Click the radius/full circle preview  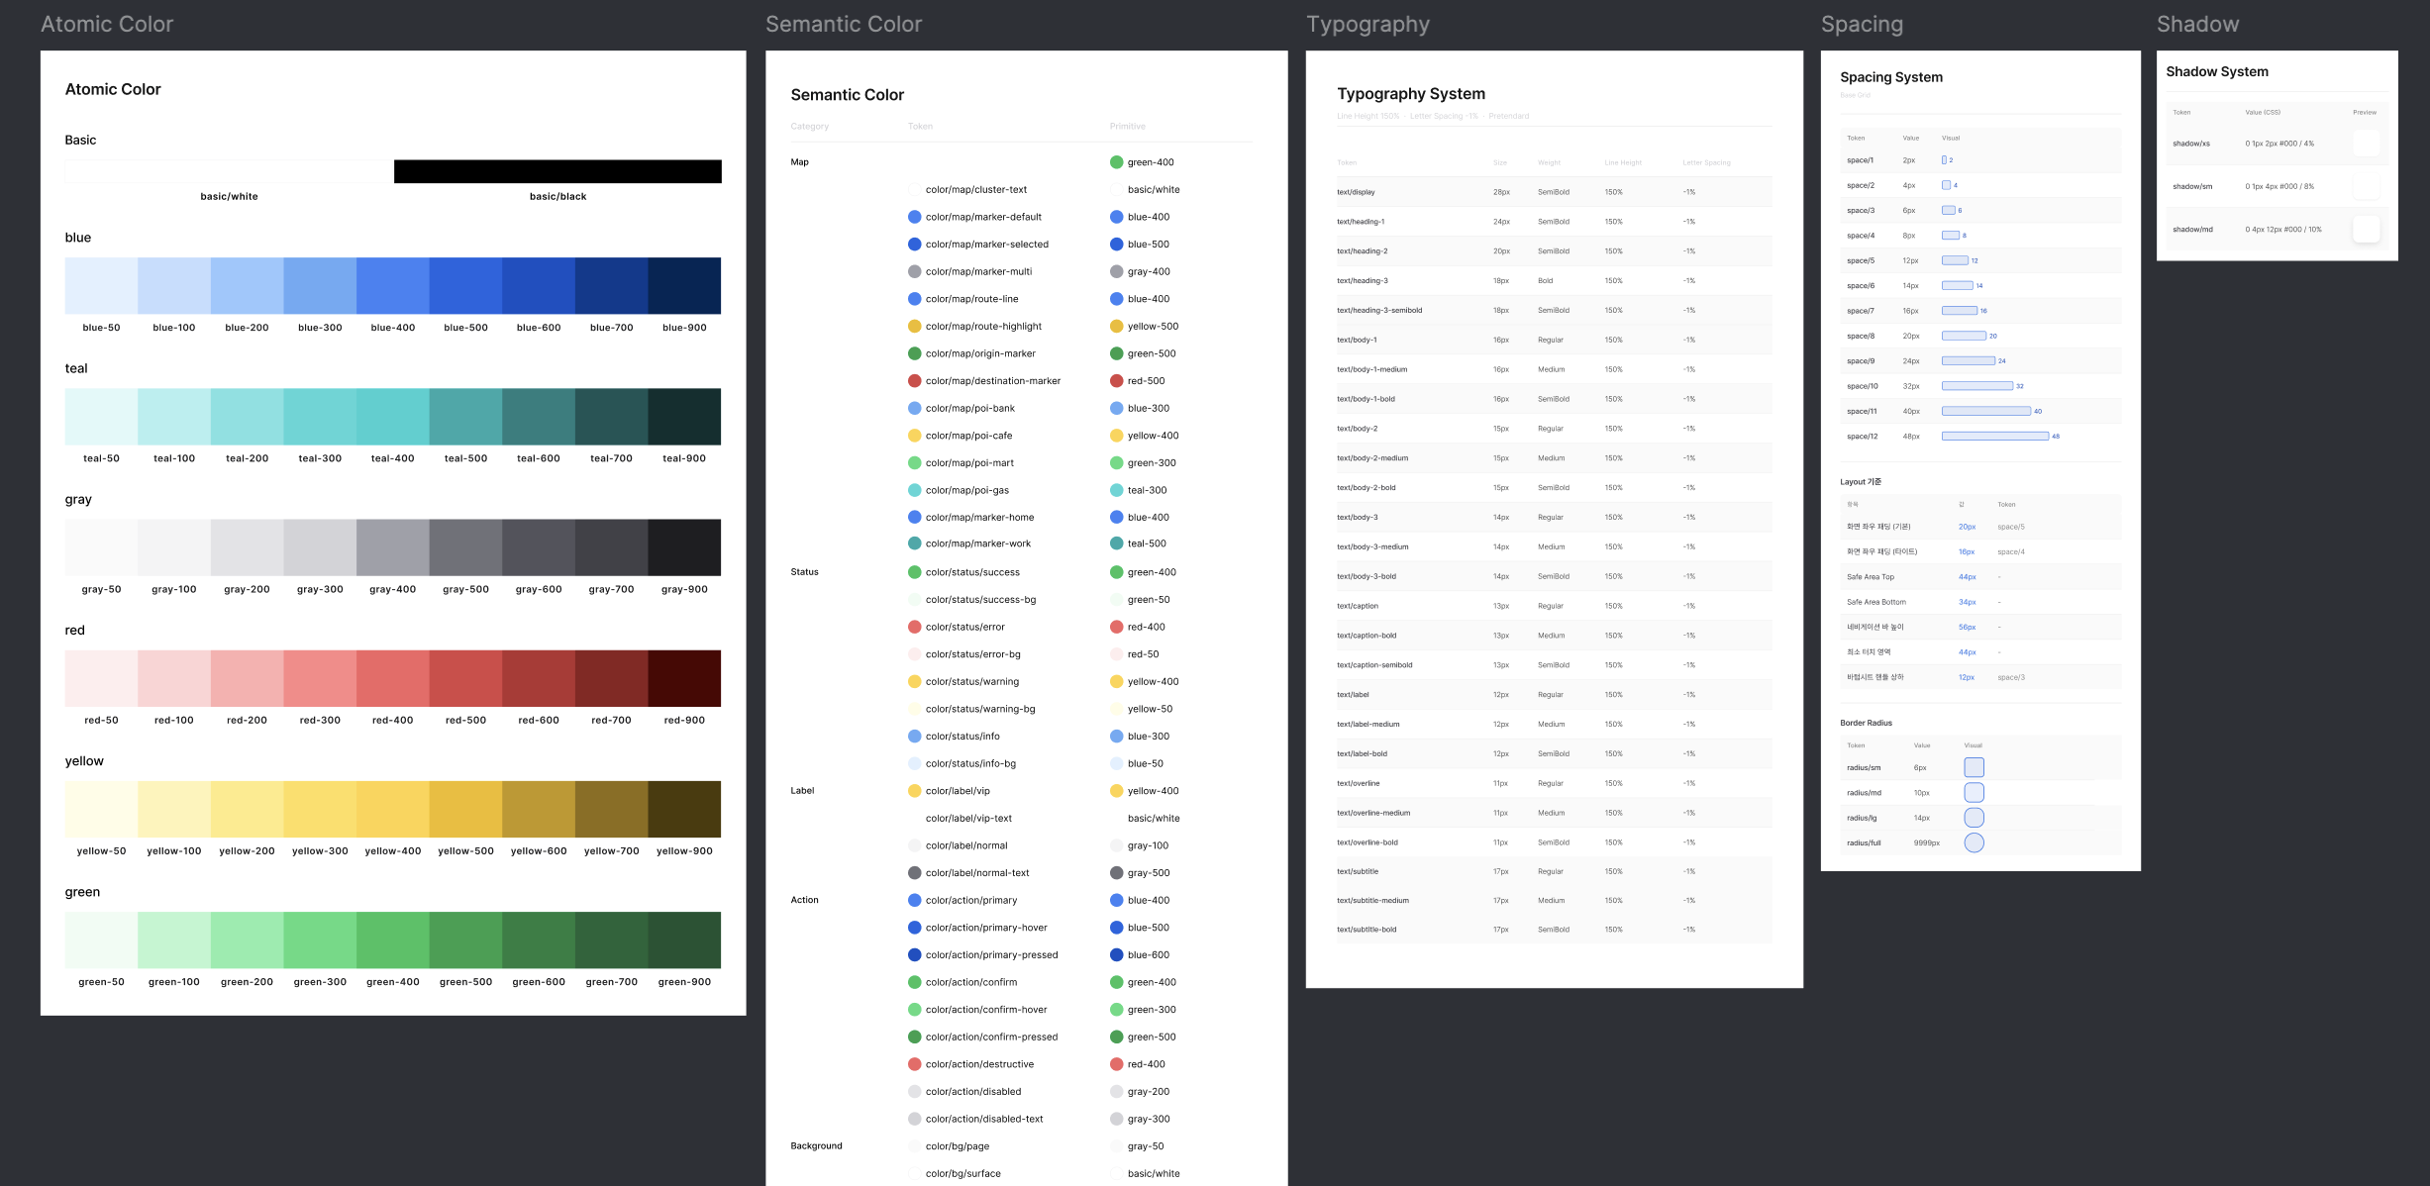click(x=1974, y=842)
